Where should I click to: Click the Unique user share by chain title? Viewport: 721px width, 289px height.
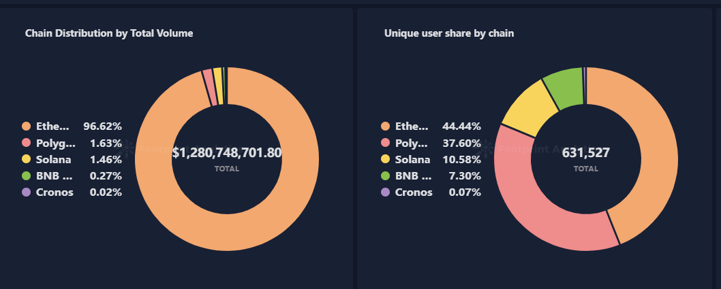pyautogui.click(x=449, y=33)
